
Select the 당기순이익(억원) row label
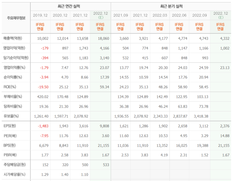[x=16, y=58]
